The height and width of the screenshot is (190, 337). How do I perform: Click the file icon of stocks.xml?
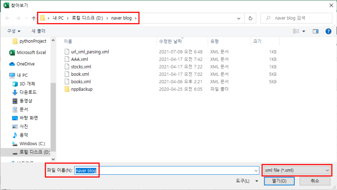click(67, 67)
